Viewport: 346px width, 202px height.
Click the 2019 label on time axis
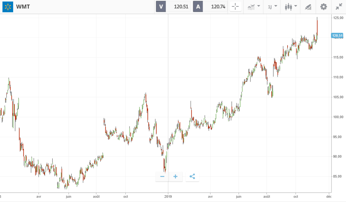(x=168, y=197)
